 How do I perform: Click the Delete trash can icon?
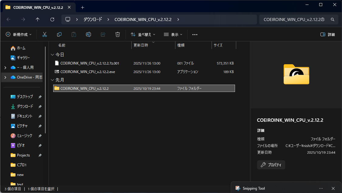pos(118,34)
